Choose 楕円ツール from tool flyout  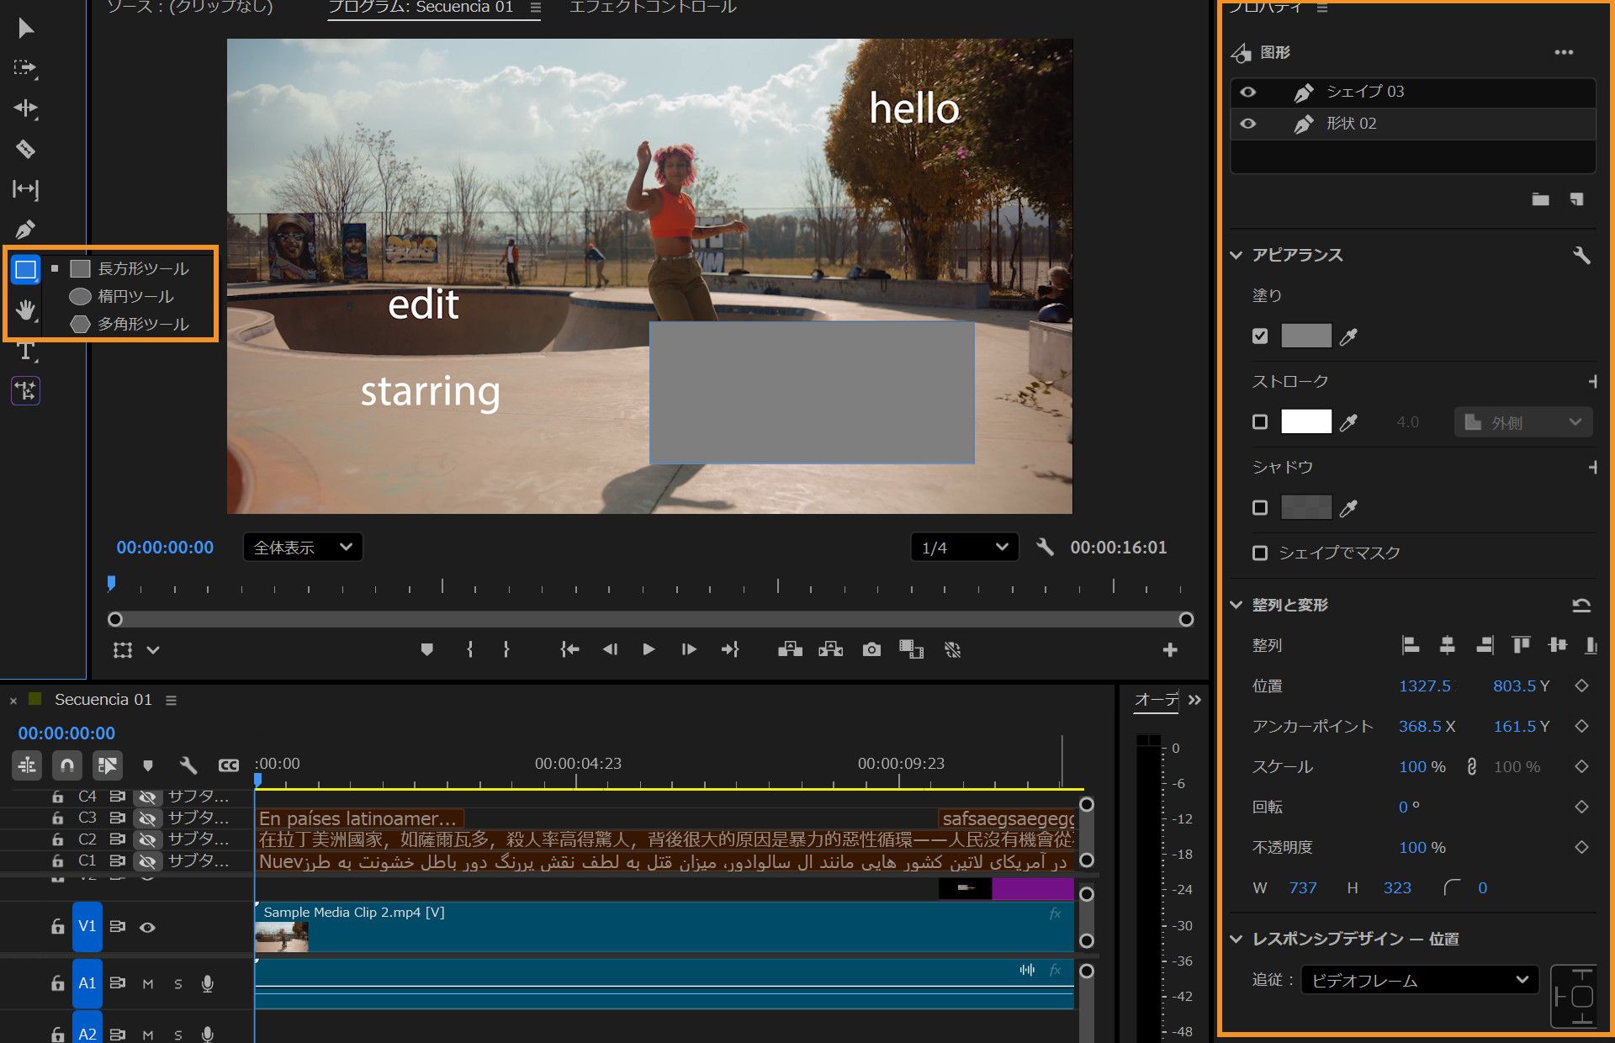[x=135, y=296]
